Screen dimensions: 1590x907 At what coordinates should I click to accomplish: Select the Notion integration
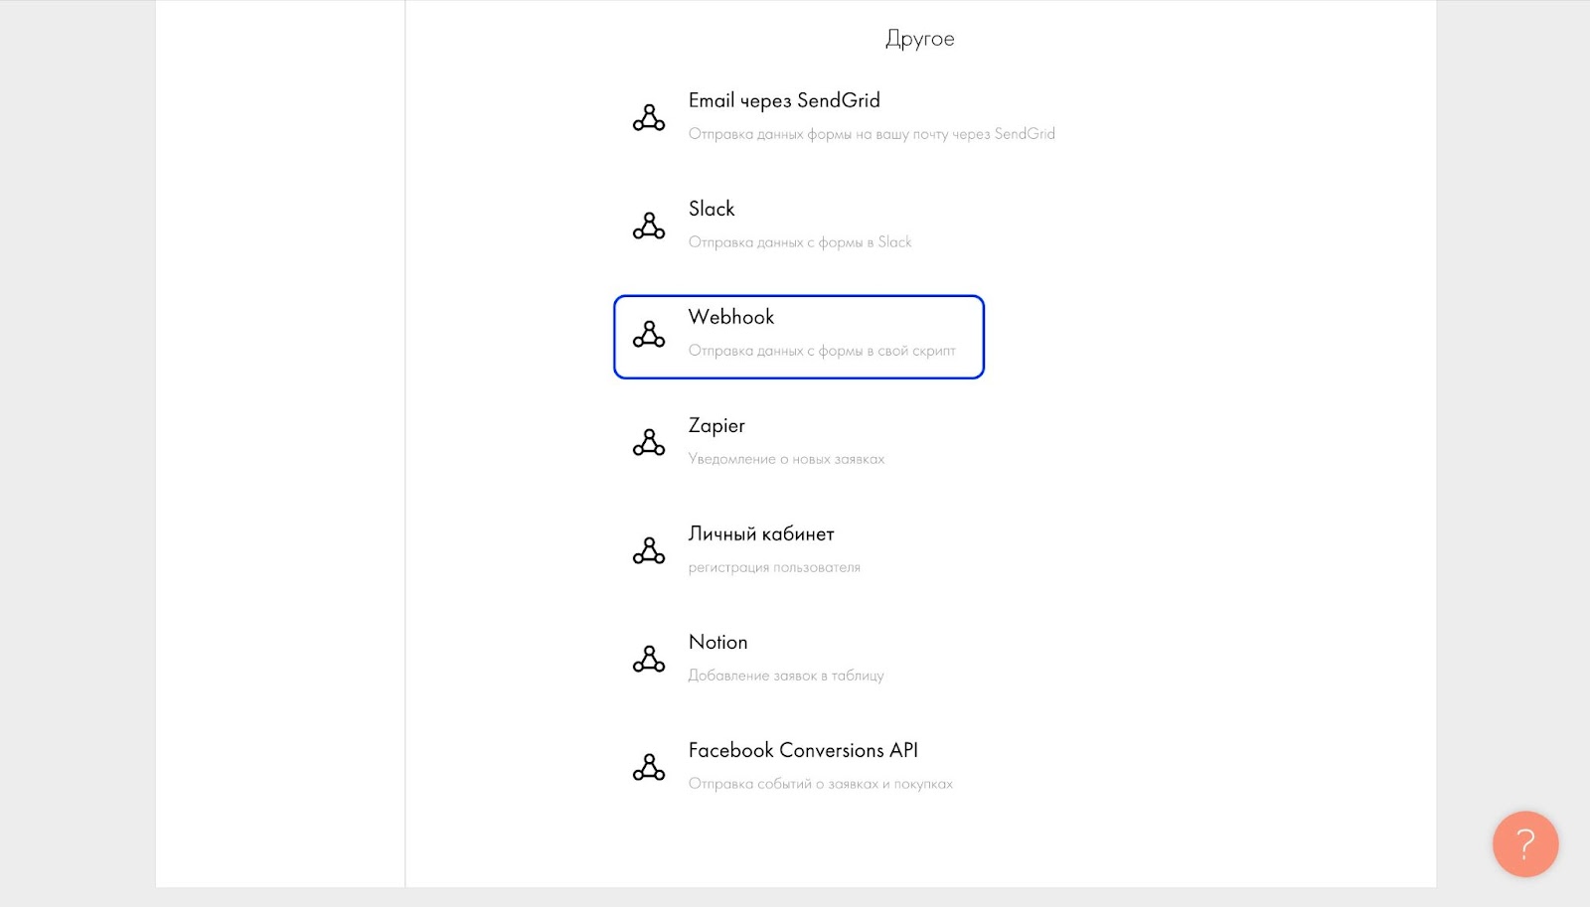coord(717,642)
